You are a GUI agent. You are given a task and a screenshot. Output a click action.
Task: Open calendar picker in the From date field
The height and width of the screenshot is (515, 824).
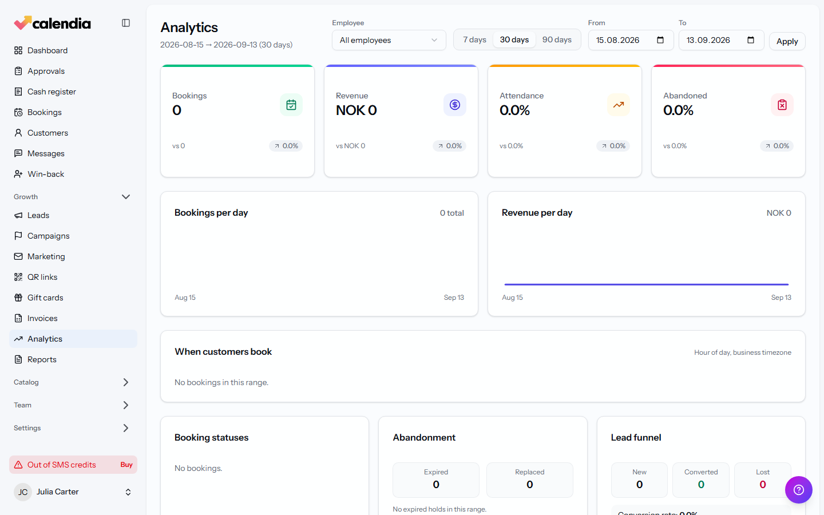pyautogui.click(x=660, y=40)
